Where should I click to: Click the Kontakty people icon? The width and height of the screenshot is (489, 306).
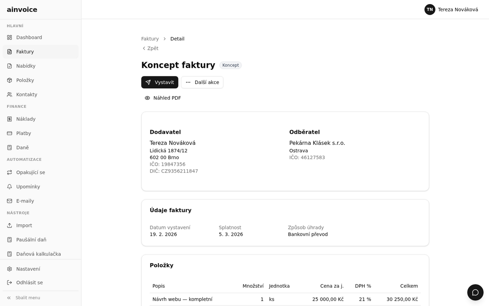coord(9,95)
